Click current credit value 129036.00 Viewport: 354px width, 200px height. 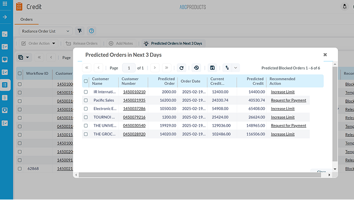(221, 126)
